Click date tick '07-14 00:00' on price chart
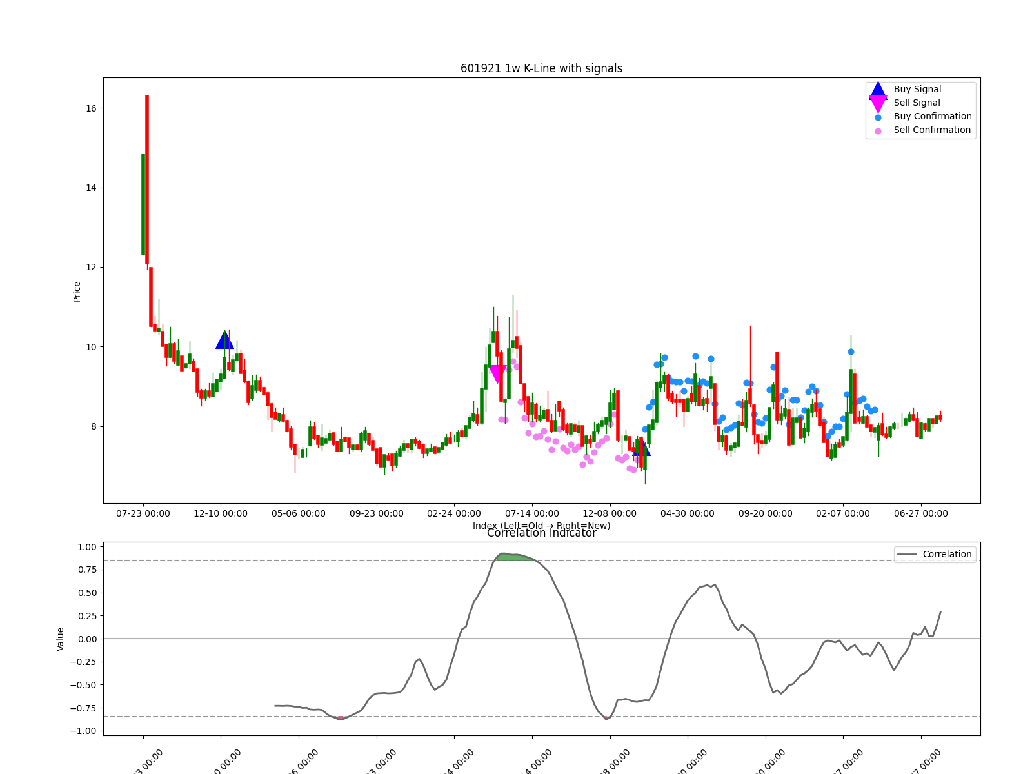 tap(532, 514)
